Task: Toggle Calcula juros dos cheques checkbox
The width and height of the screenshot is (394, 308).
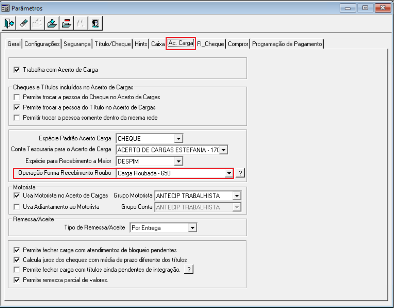Action: tap(17, 260)
